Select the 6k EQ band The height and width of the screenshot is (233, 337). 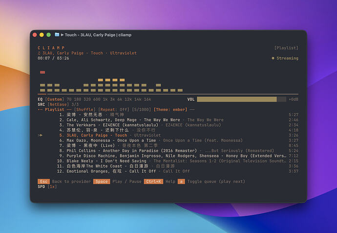[x=120, y=99]
